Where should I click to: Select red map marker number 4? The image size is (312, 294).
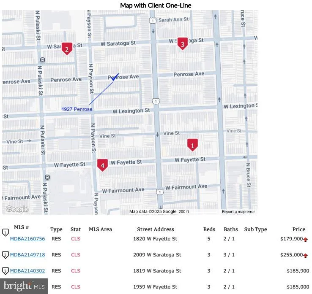click(x=102, y=165)
